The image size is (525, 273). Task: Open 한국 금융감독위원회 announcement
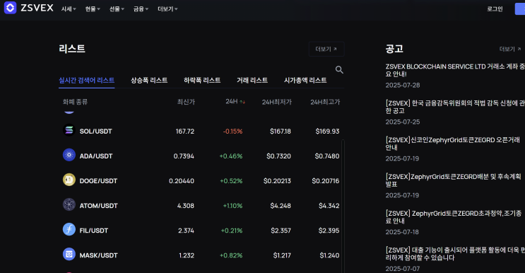[x=455, y=107]
